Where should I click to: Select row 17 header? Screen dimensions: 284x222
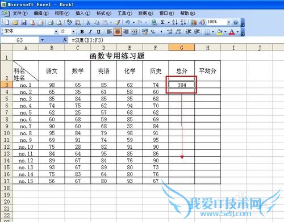coord(7,181)
